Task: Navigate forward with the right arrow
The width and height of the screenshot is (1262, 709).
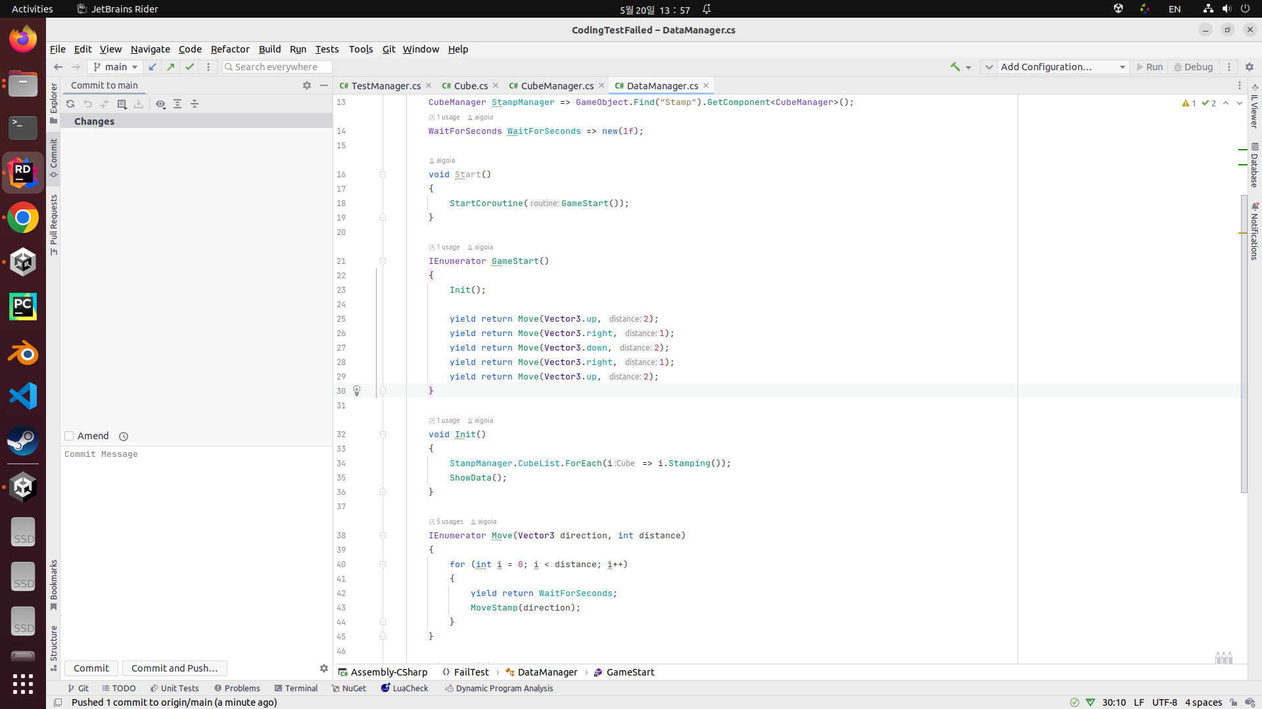Action: click(76, 67)
